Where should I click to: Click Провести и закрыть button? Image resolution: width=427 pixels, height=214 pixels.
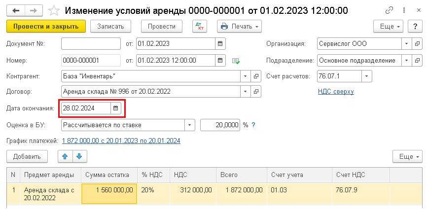[46, 27]
